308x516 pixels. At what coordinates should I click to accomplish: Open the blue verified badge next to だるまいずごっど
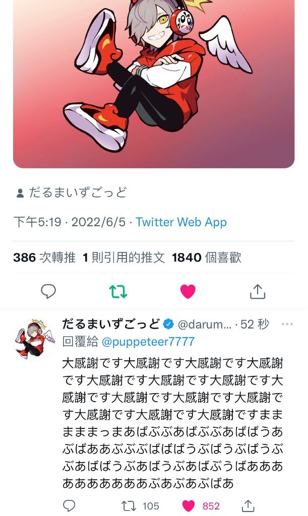coord(168,324)
